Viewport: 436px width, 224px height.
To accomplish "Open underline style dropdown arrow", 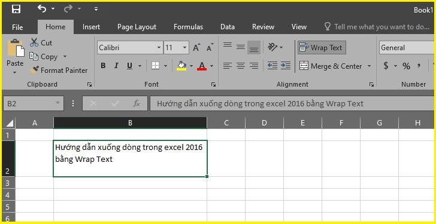I will click(140, 66).
